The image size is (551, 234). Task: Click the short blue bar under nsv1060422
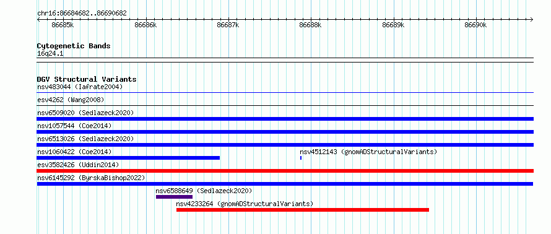tap(128, 158)
